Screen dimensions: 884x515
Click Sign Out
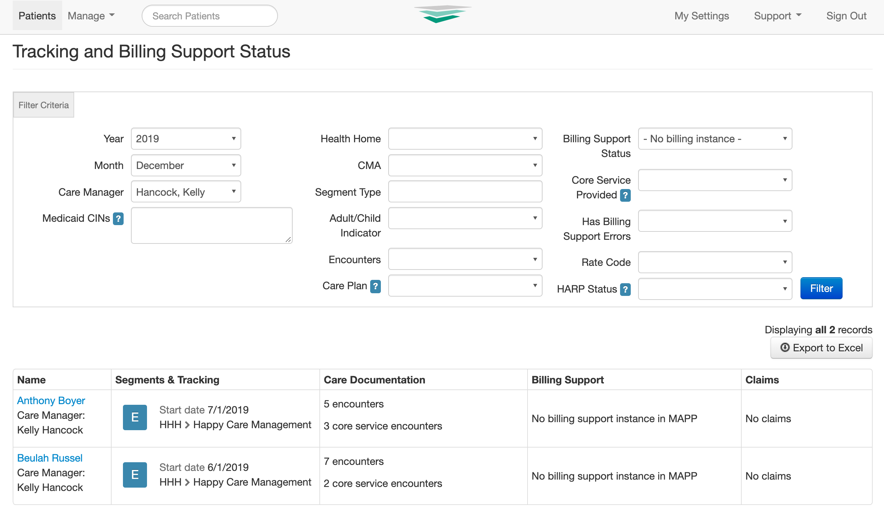[x=846, y=16]
